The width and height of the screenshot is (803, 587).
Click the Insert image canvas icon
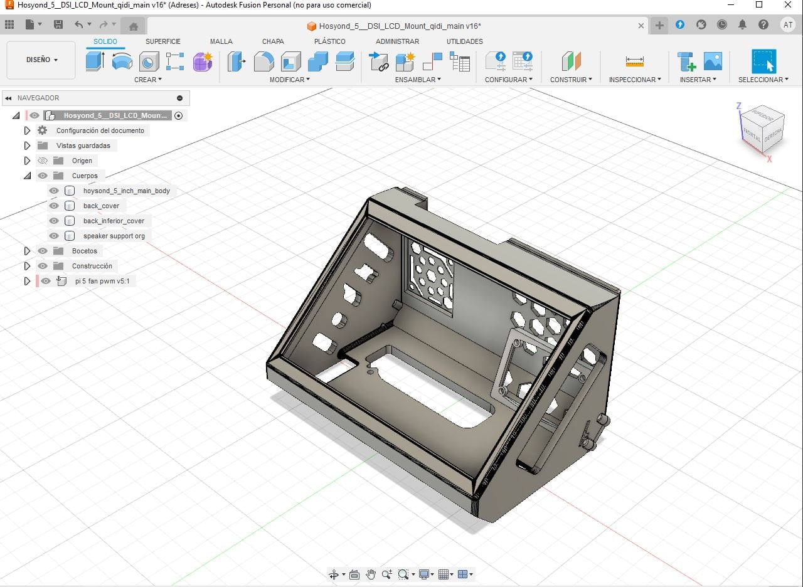[713, 61]
